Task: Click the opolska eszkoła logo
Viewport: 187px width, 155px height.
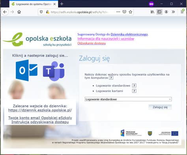Action: pos(37,39)
